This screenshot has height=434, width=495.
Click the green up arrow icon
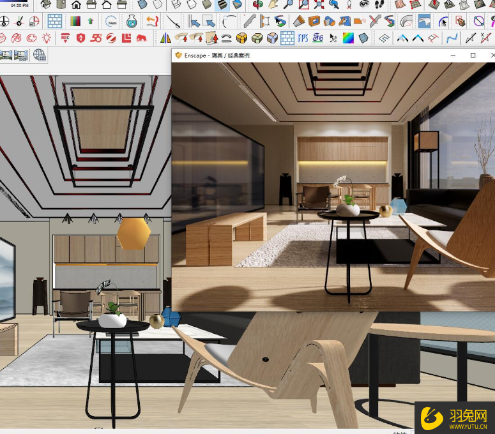click(x=91, y=21)
